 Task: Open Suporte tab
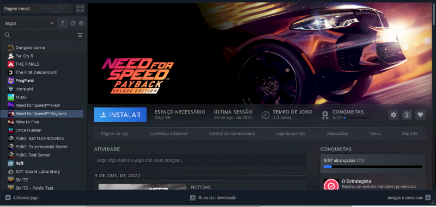tap(410, 134)
